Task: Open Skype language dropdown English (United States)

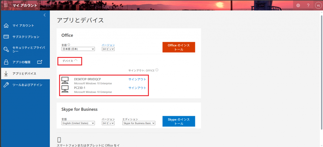Action: click(78, 123)
